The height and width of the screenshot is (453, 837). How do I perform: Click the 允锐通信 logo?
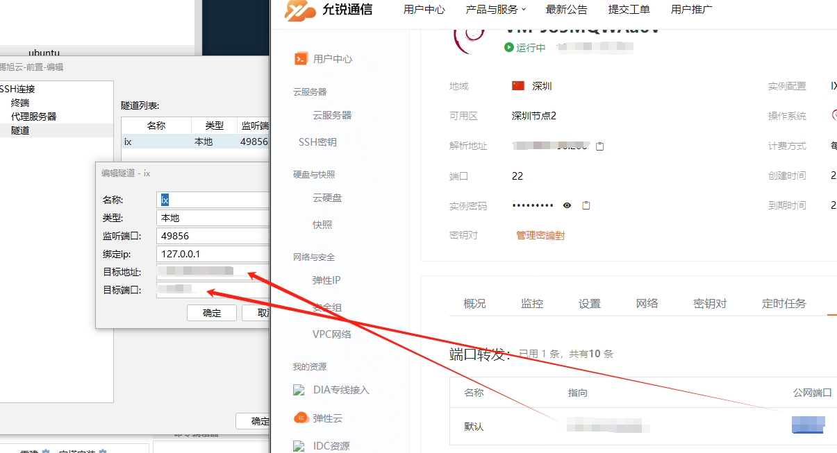coord(329,10)
